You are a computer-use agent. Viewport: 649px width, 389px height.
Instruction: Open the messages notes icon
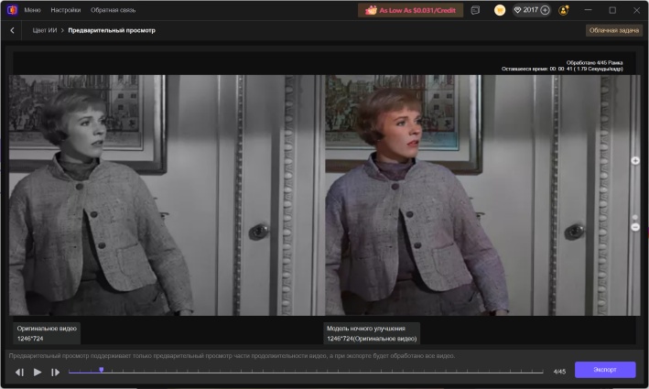point(475,10)
